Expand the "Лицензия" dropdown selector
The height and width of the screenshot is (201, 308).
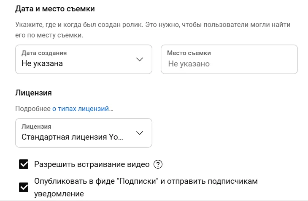coord(84,133)
